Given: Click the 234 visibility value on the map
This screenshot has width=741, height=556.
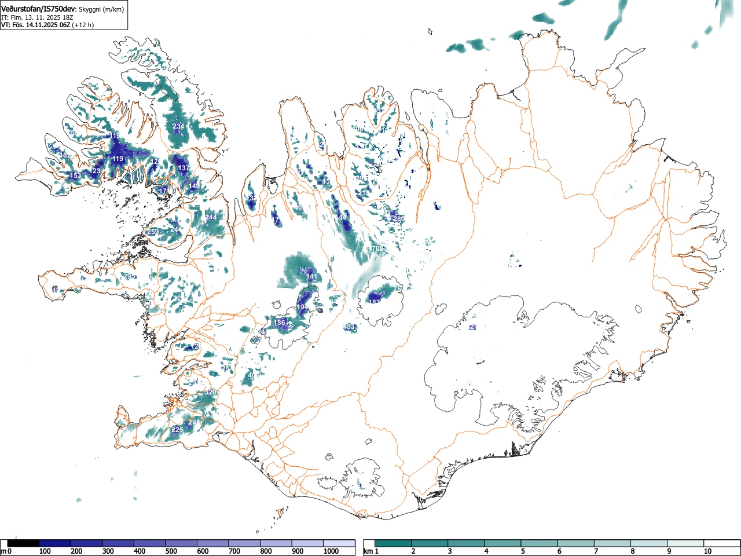Looking at the screenshot, I should [x=178, y=126].
